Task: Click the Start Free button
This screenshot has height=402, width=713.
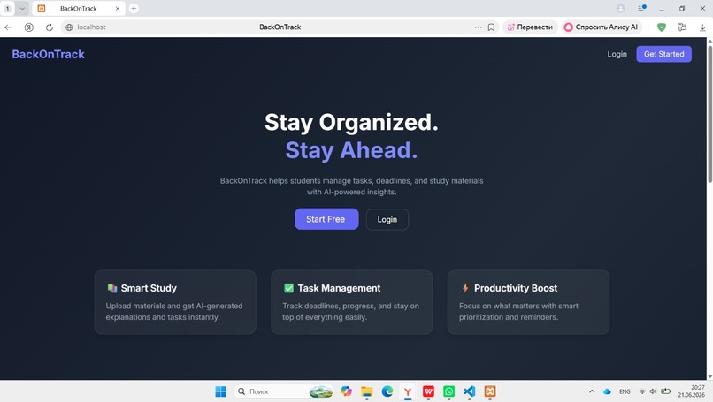Action: (326, 219)
